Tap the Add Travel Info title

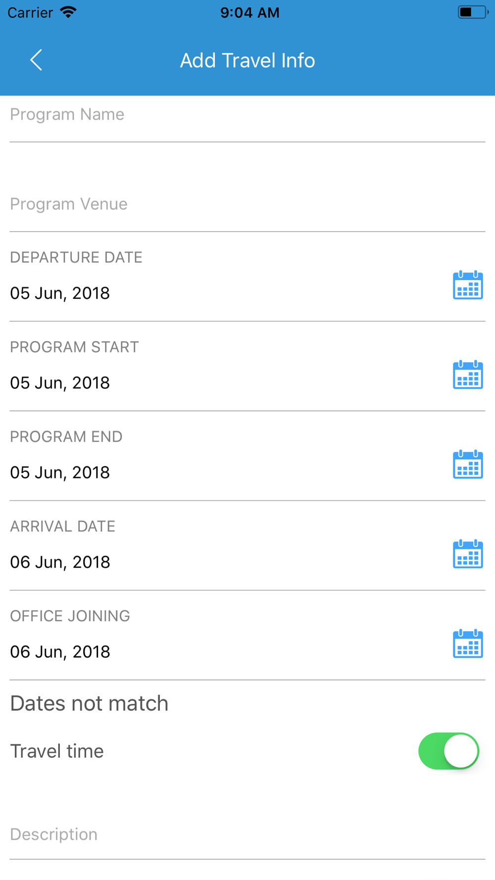pyautogui.click(x=247, y=60)
